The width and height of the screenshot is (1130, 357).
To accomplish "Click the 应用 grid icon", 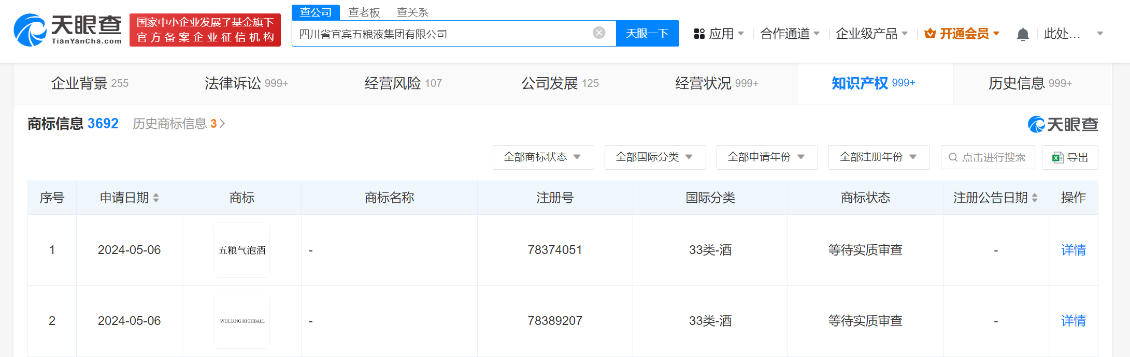I will 699,34.
